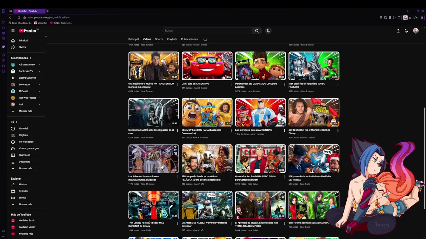Open browser tab search magnifier
The height and width of the screenshot is (239, 426).
(408, 11)
